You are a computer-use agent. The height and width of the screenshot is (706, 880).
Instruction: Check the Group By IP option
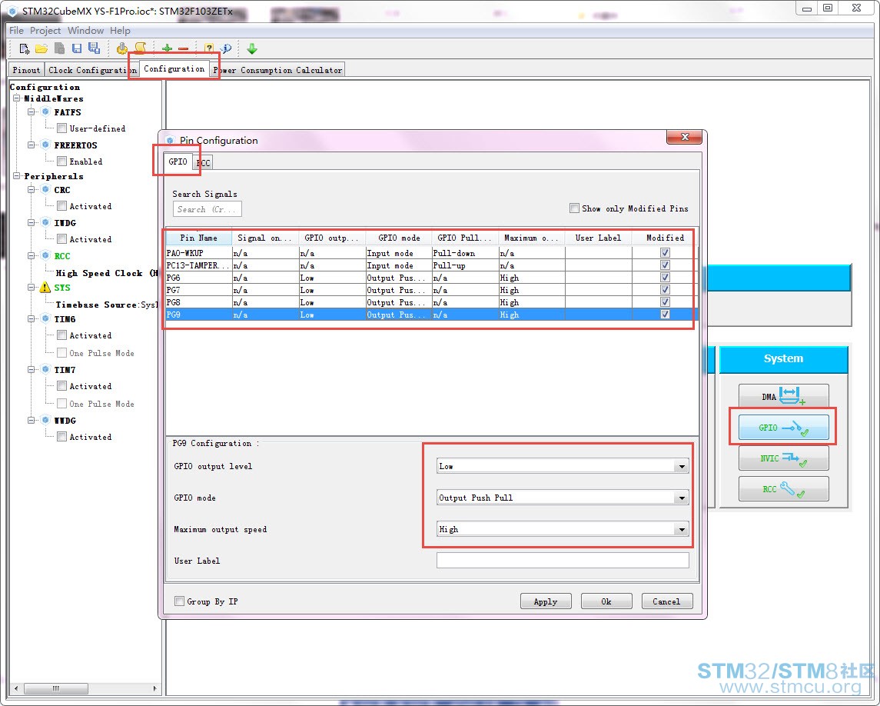(x=180, y=601)
